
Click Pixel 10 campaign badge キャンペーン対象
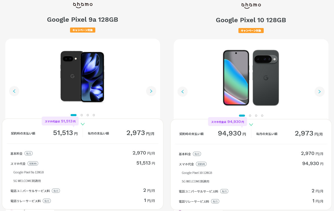[x=251, y=31]
